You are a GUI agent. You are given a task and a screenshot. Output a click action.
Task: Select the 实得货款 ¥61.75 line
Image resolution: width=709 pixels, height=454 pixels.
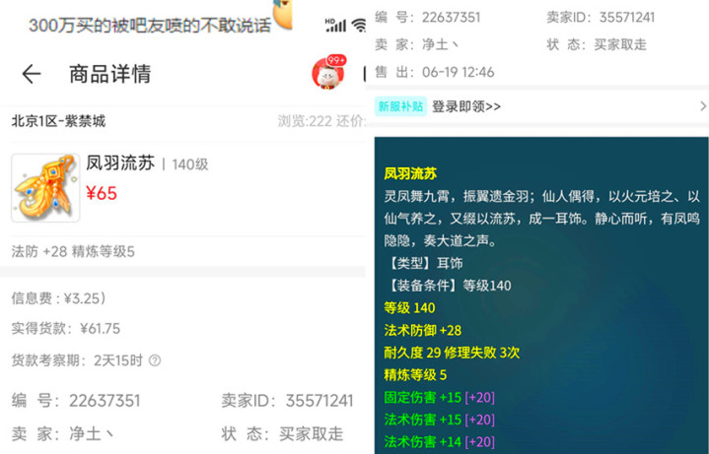pos(65,328)
